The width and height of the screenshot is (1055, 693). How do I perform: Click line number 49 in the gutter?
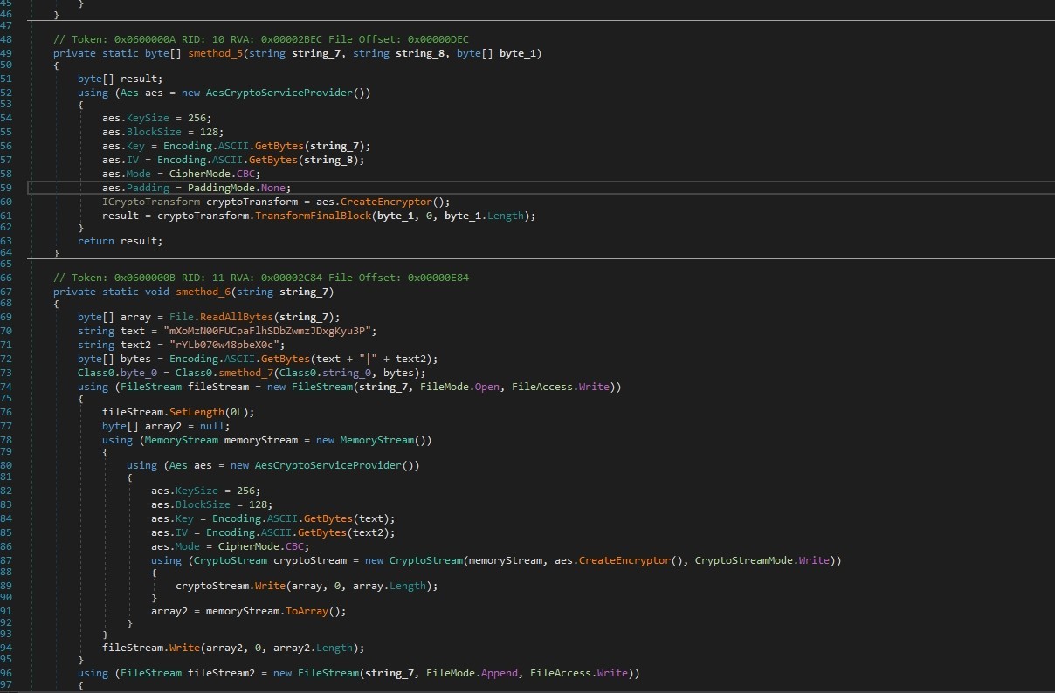click(x=7, y=53)
